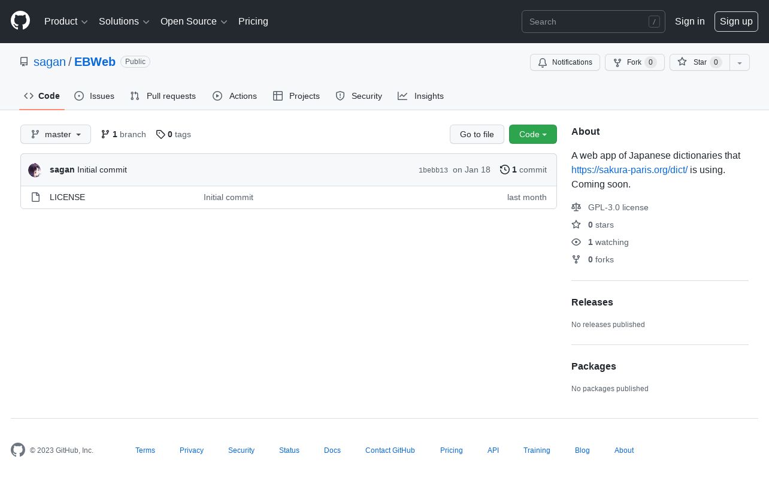769x487 pixels.
Task: Open the LICENSE file
Action: (x=67, y=197)
